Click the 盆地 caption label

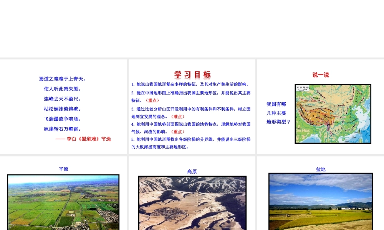[x=321, y=169]
